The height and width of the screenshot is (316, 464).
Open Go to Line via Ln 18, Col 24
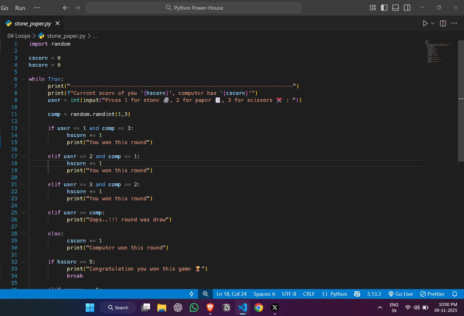(x=232, y=294)
